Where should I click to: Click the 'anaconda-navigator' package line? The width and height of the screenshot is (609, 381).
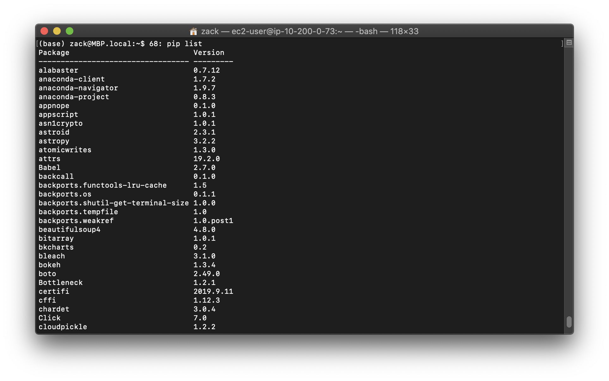(78, 88)
